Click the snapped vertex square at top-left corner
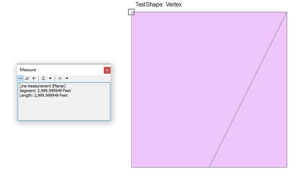This screenshot has height=178, width=299. pos(132,12)
